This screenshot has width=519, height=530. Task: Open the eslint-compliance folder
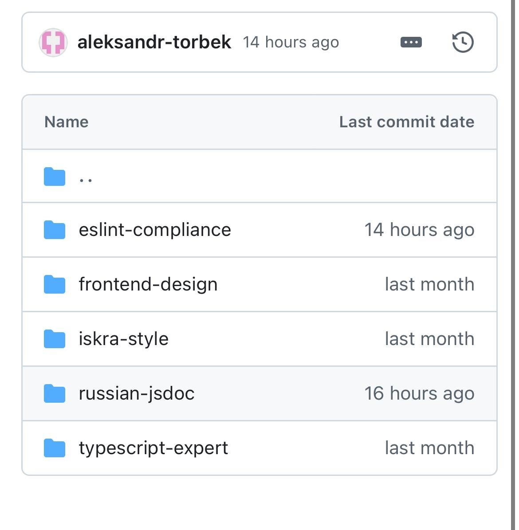click(154, 230)
